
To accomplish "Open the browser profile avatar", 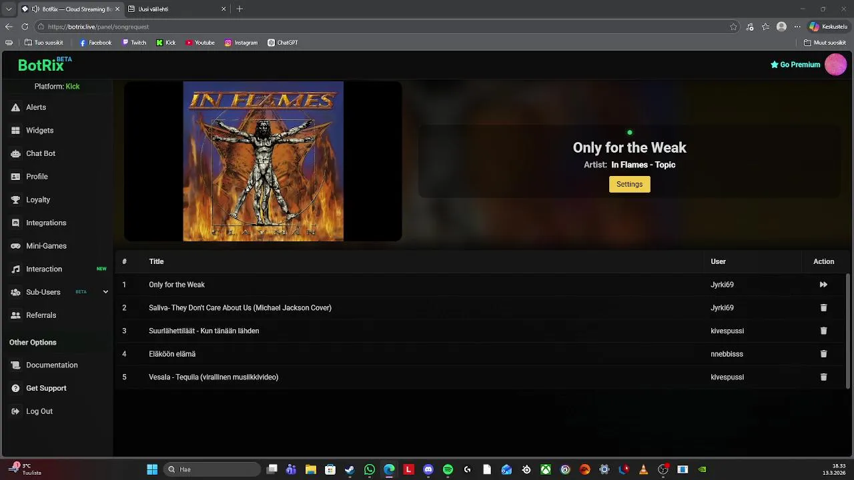I will [x=781, y=27].
